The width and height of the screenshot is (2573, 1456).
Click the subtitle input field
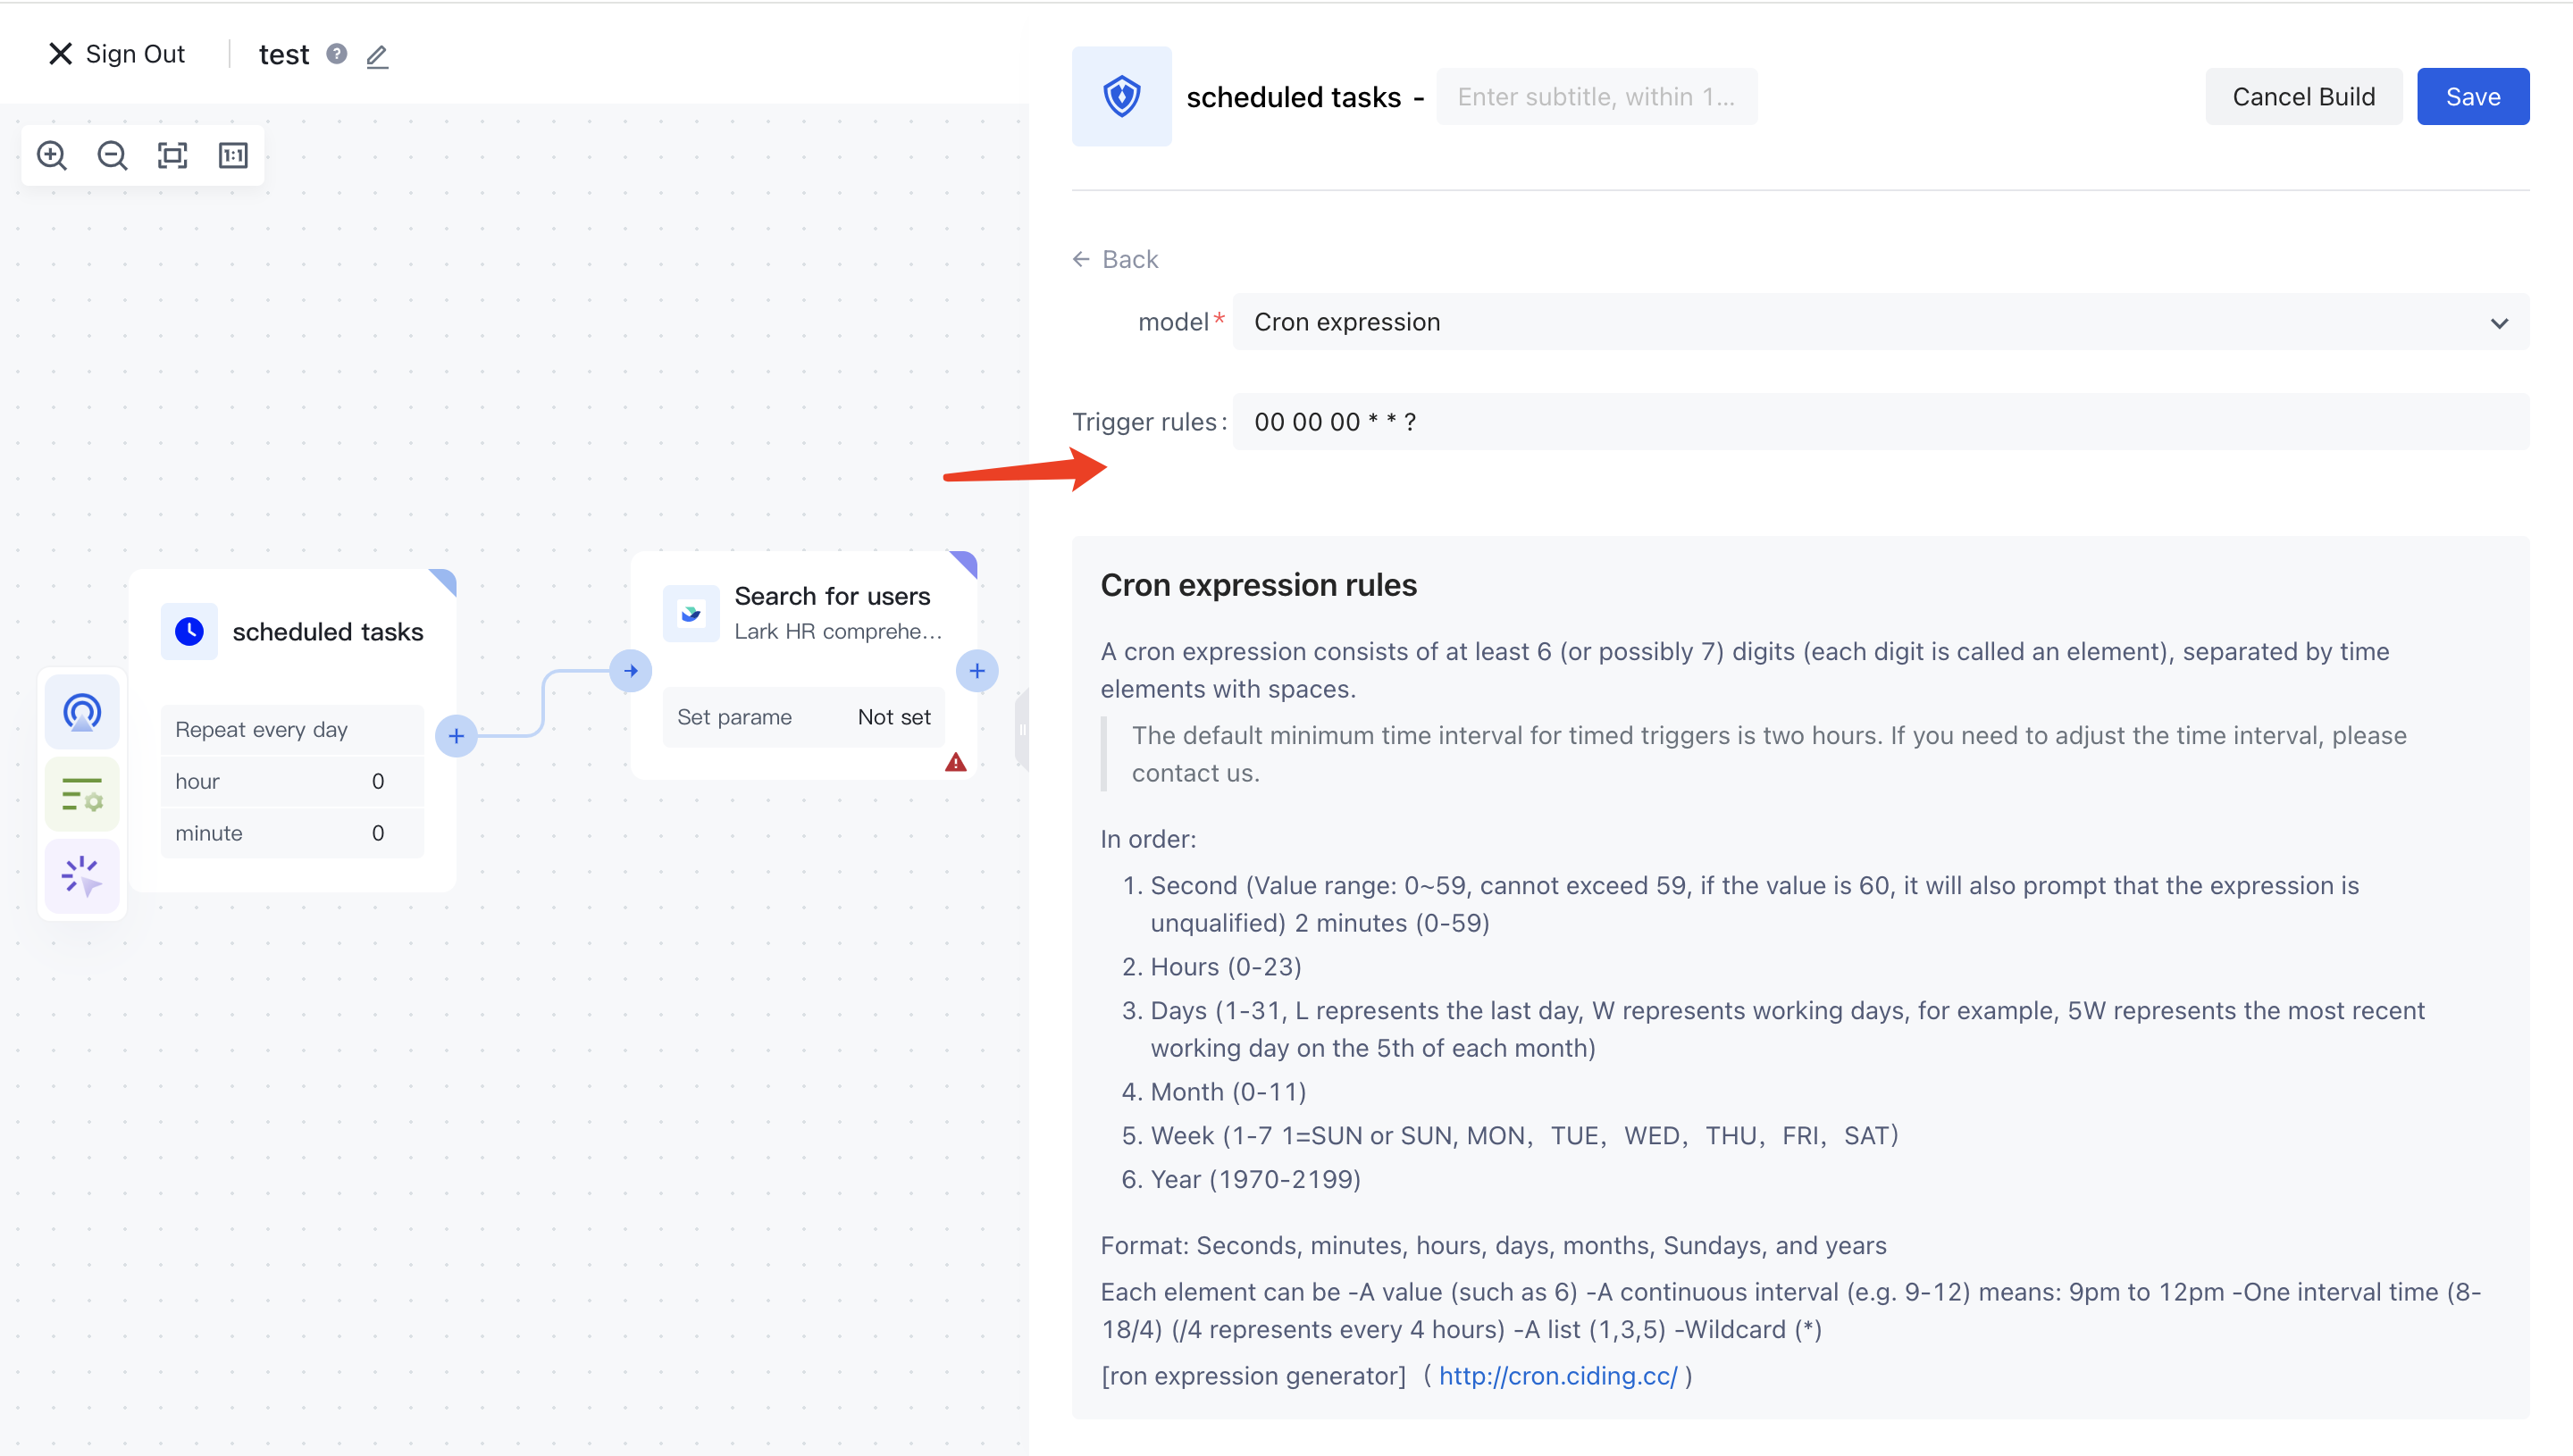(1596, 97)
